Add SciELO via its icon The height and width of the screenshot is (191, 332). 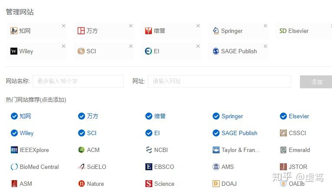82,167
